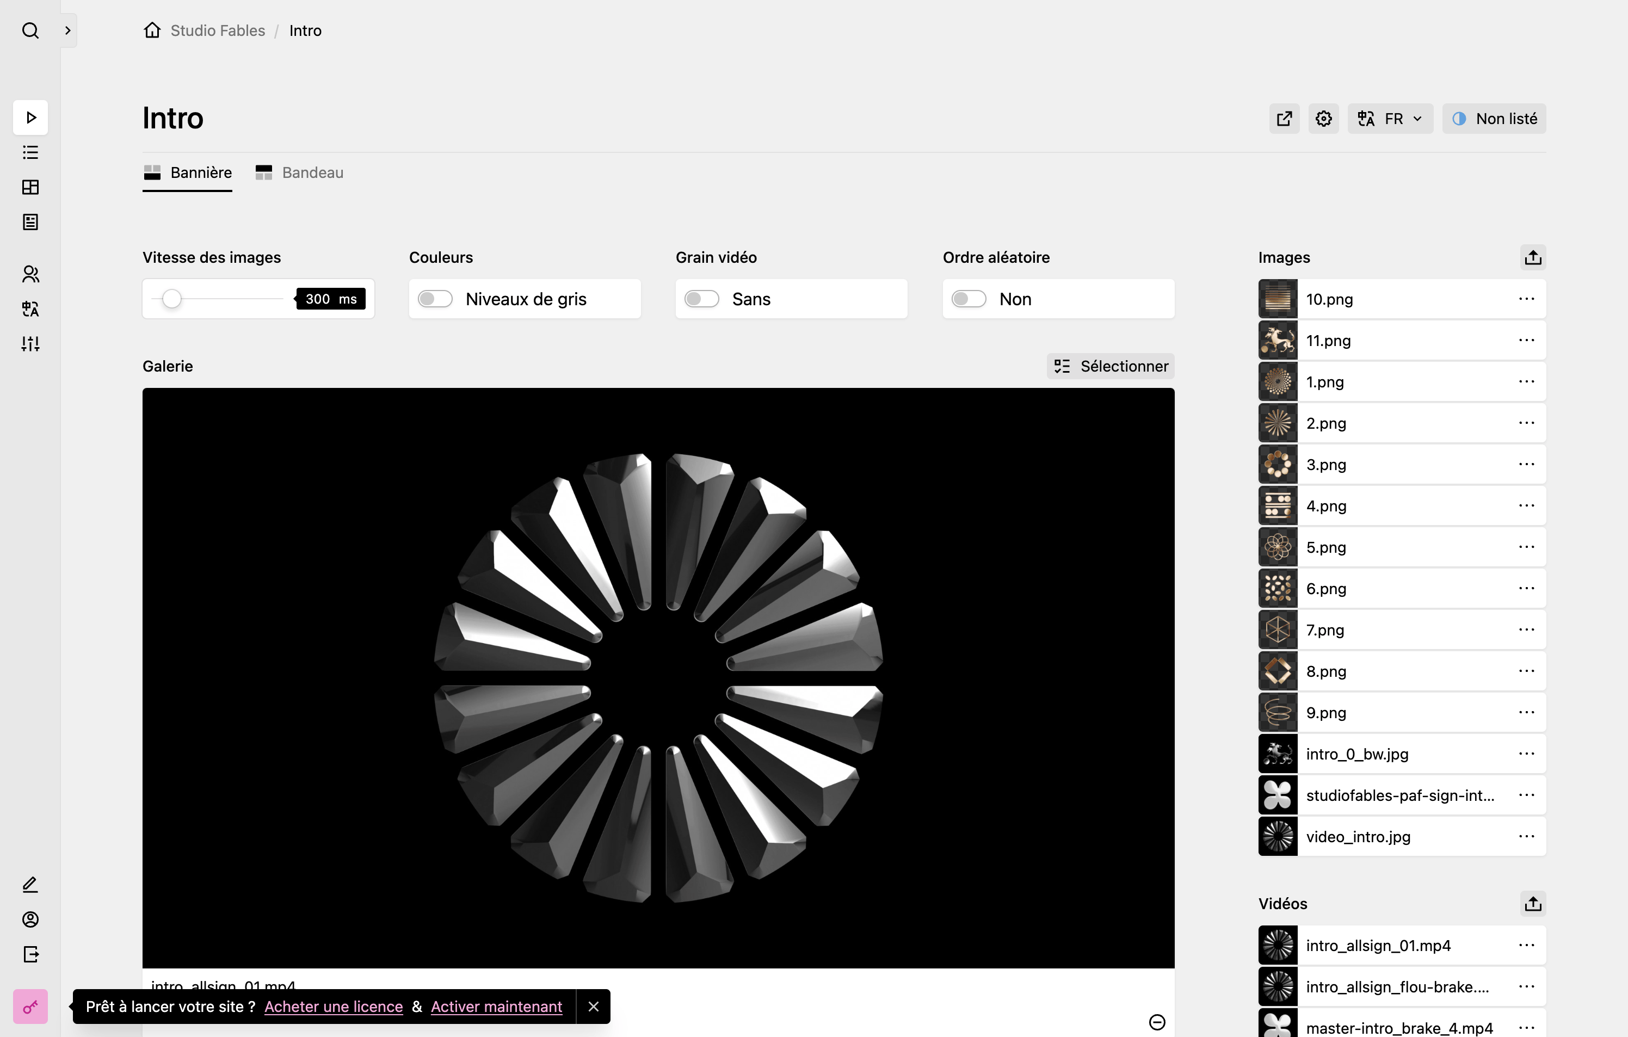Toggle the Grain vidéo Sans switch
The image size is (1628, 1037).
(x=701, y=299)
